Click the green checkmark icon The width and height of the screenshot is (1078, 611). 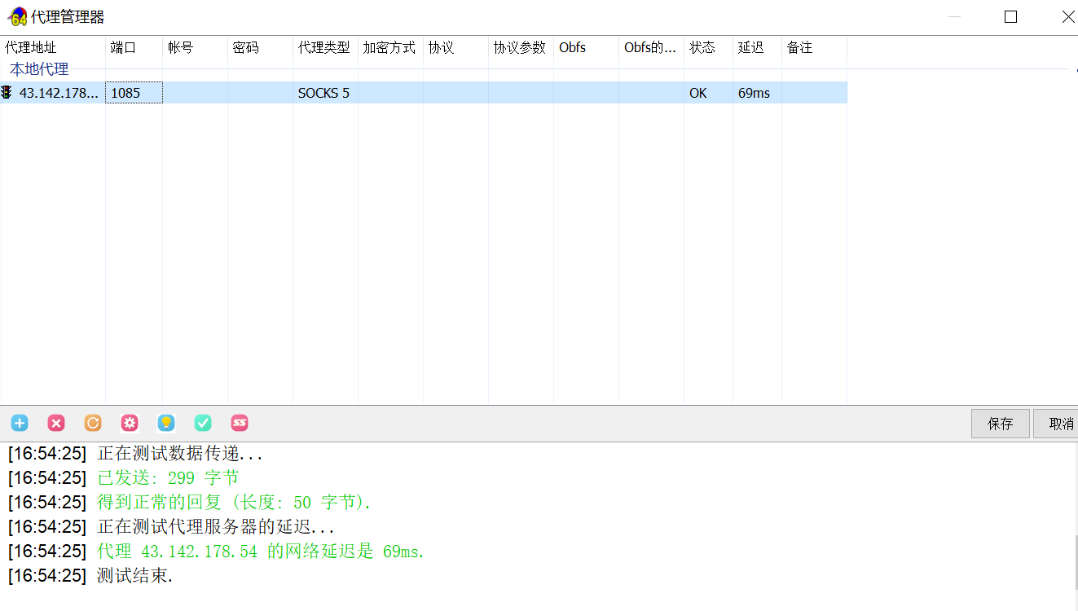(203, 423)
